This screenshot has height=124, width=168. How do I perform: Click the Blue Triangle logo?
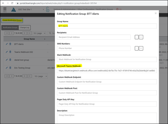coord(13,10)
